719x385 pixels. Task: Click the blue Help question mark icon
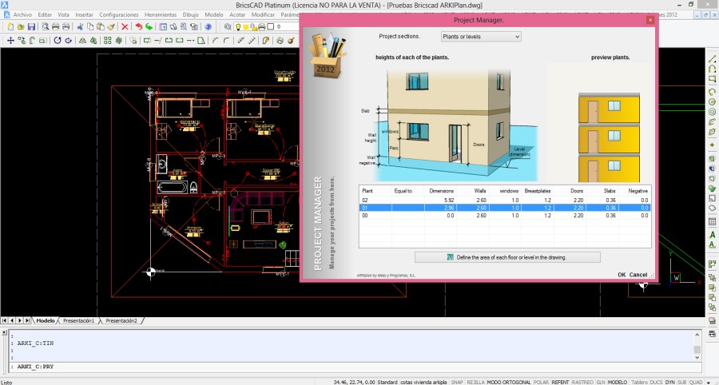tap(209, 27)
